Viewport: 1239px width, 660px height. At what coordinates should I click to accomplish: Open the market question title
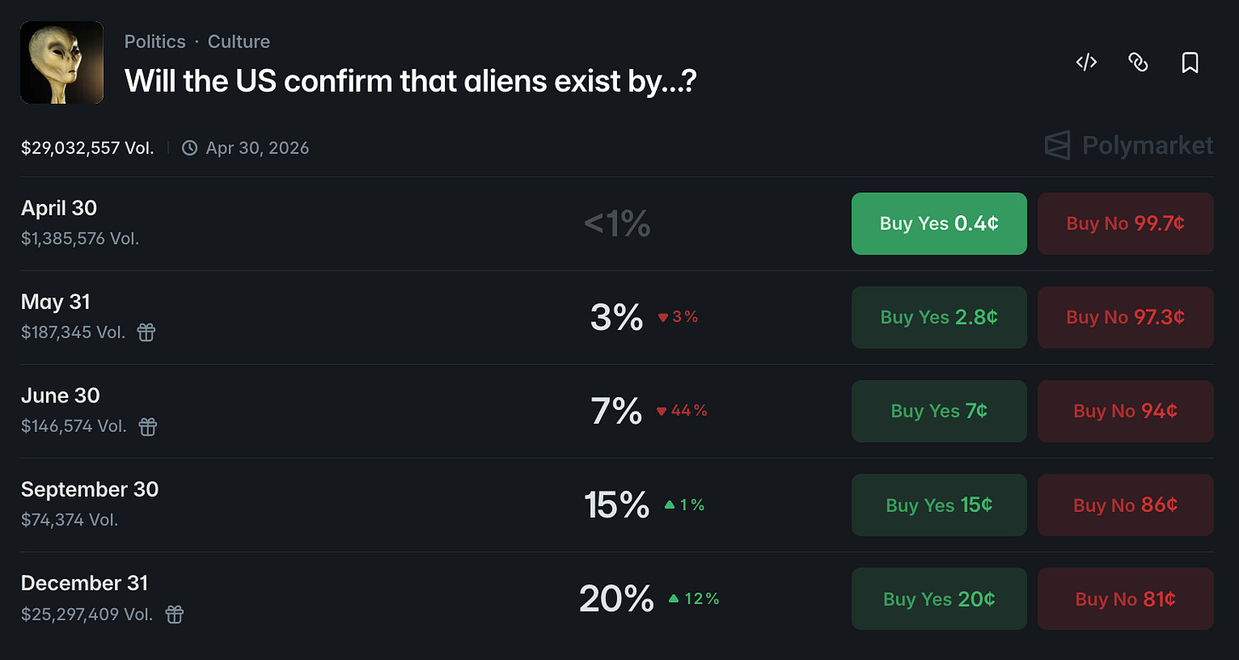tap(411, 81)
